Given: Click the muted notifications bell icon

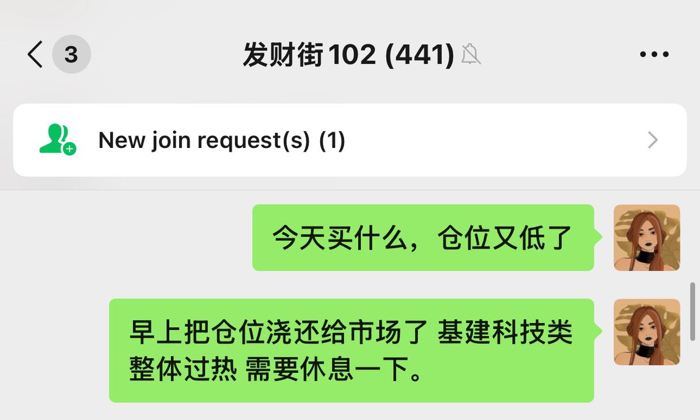Looking at the screenshot, I should tap(471, 55).
